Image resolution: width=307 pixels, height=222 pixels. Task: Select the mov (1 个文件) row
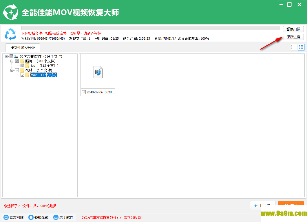point(44,75)
